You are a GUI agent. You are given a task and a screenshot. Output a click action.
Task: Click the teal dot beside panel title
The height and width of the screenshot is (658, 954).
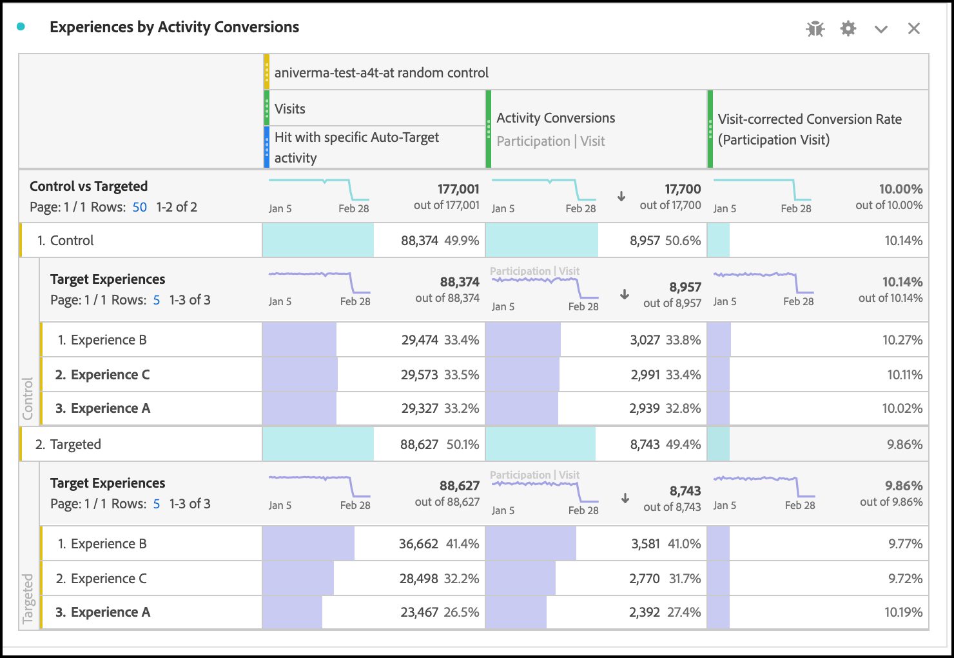pyautogui.click(x=21, y=27)
